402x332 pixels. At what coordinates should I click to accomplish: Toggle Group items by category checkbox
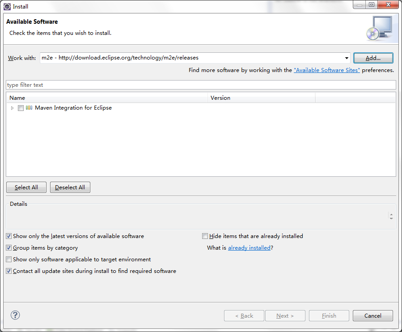point(9,248)
